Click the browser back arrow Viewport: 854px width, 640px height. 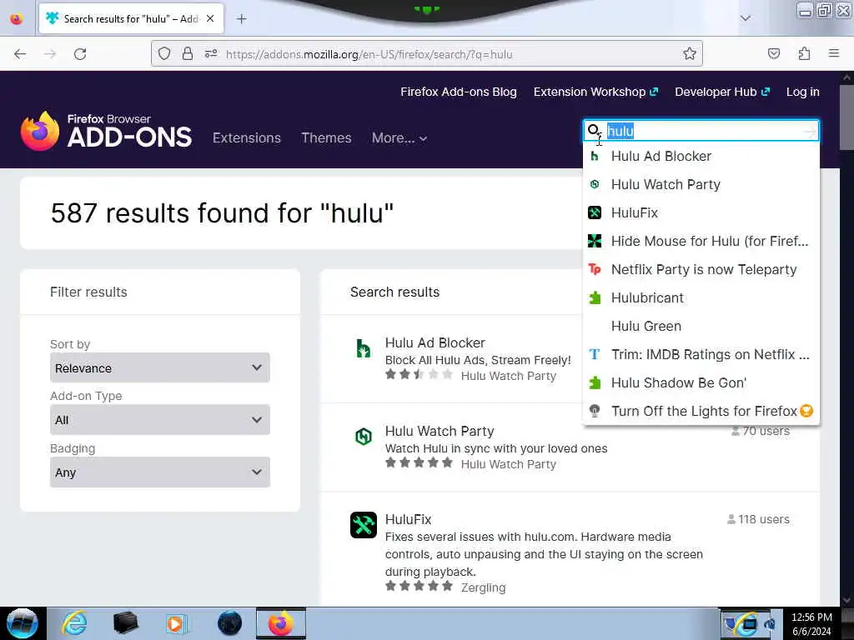click(20, 54)
